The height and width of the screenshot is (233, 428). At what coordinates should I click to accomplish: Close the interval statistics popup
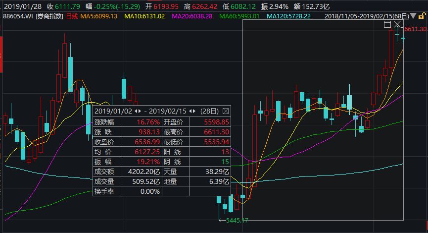point(226,111)
